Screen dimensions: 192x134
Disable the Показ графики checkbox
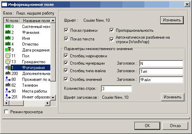click(66, 30)
